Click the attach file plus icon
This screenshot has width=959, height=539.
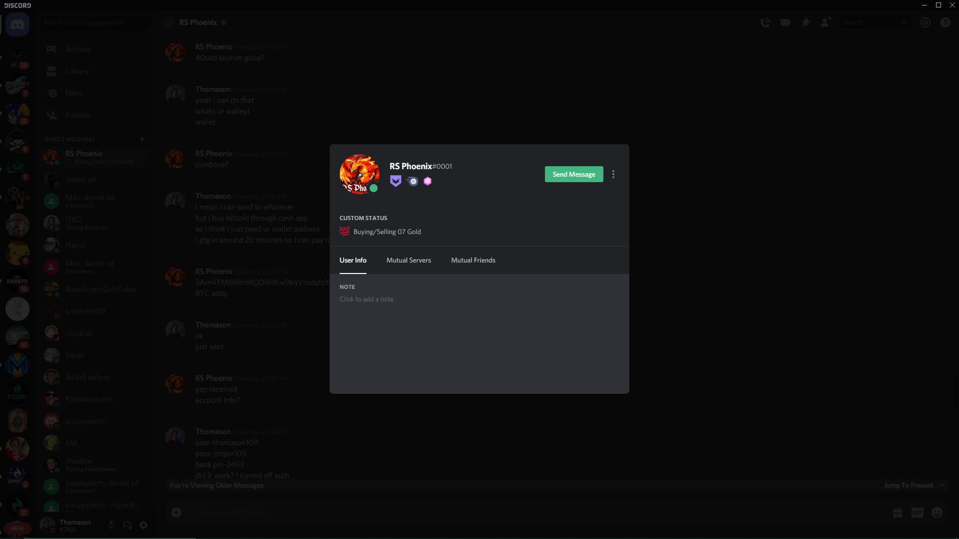pos(176,513)
